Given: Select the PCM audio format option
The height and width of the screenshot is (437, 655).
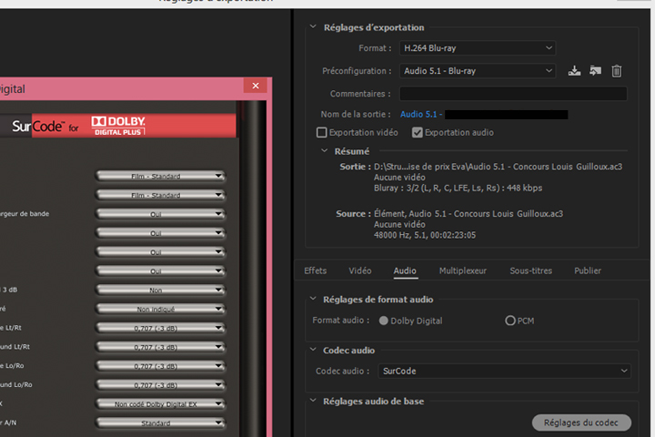Looking at the screenshot, I should (510, 320).
